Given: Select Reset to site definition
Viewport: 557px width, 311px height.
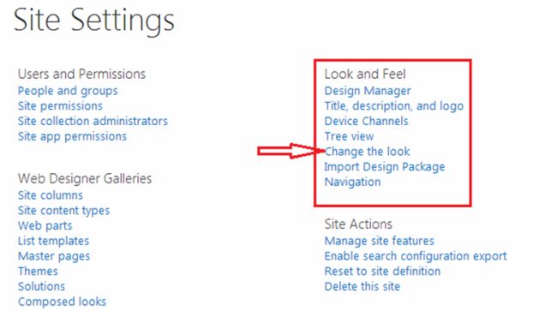Looking at the screenshot, I should tap(382, 272).
